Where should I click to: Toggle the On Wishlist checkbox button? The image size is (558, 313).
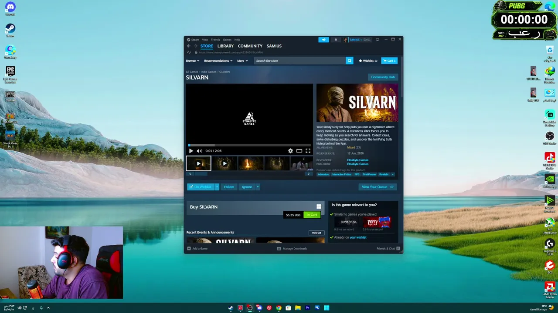(x=201, y=187)
